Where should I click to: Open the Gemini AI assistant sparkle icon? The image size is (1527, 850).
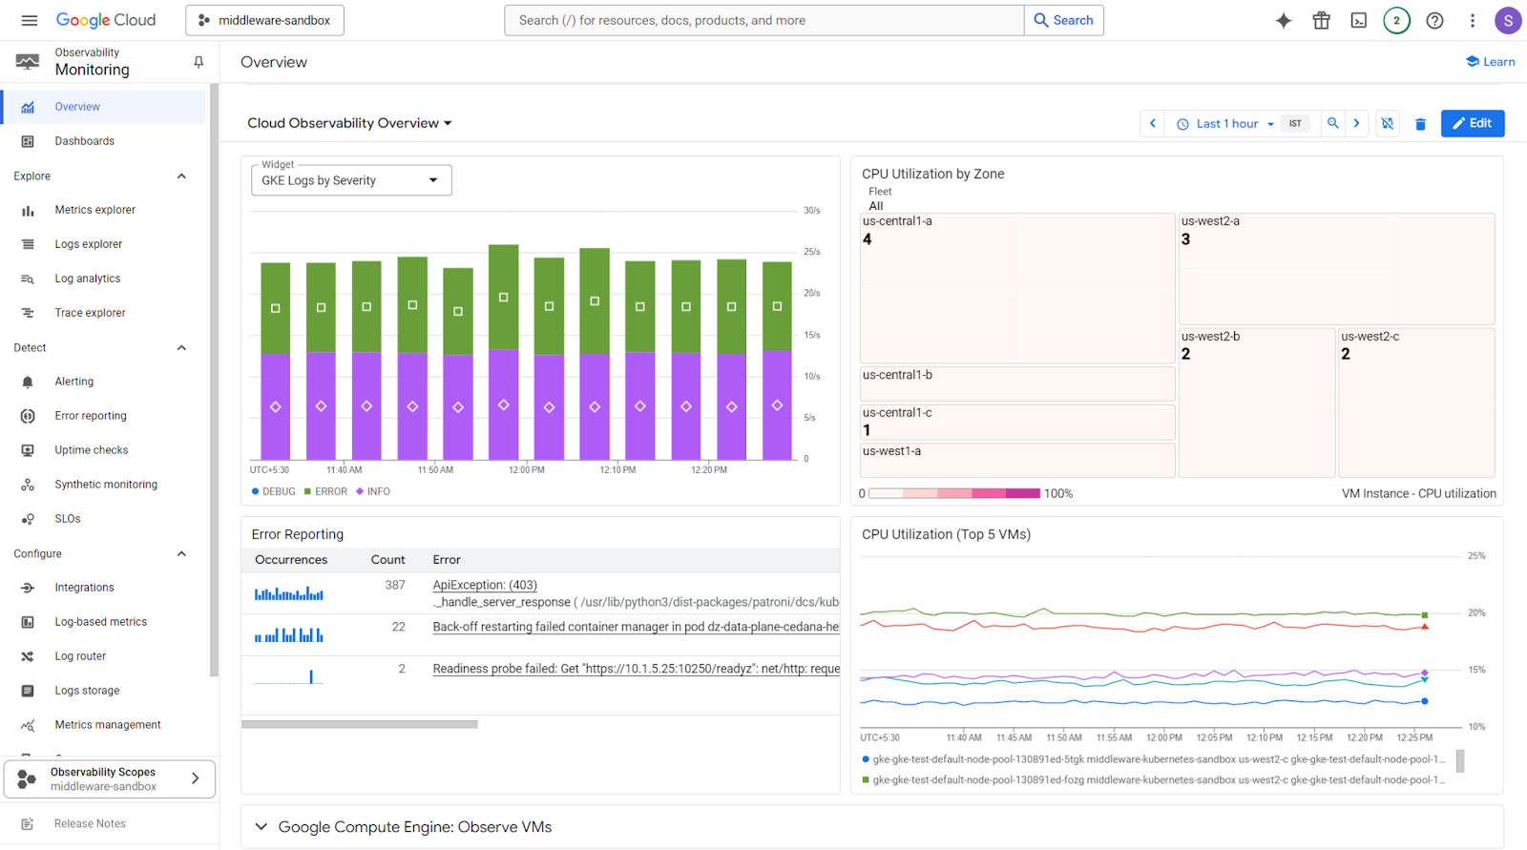[x=1284, y=21]
